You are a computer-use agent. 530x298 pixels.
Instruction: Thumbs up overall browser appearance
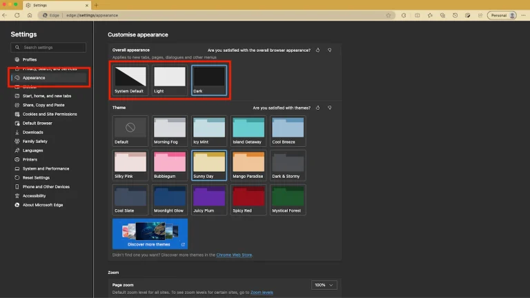[x=317, y=50]
